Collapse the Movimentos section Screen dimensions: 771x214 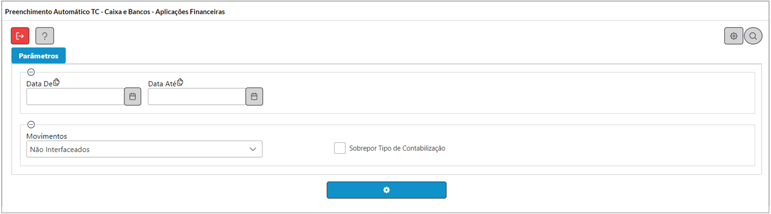coord(31,125)
